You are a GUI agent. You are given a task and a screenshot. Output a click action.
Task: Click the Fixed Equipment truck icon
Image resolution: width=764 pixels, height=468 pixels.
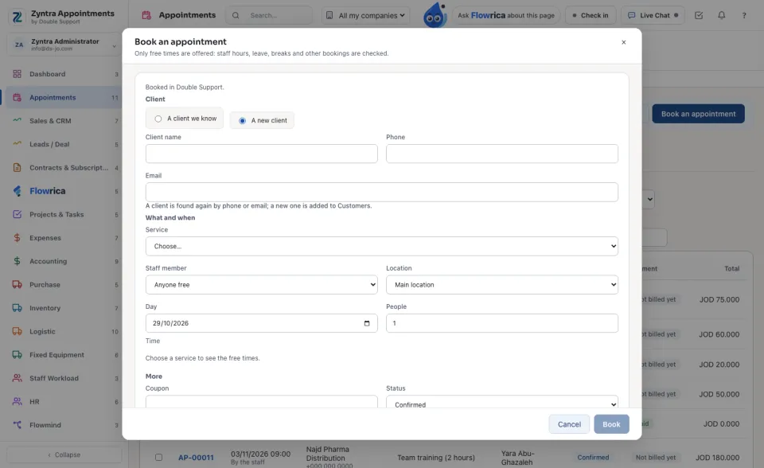point(17,355)
